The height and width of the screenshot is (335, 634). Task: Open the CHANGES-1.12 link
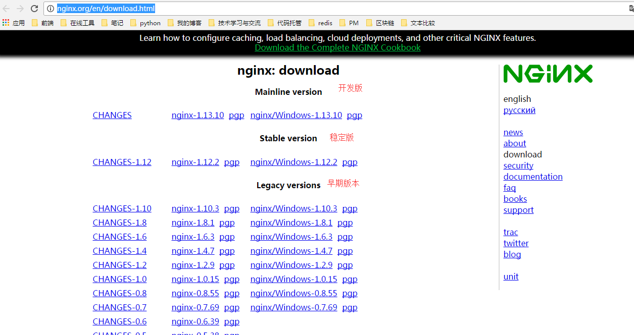click(122, 162)
